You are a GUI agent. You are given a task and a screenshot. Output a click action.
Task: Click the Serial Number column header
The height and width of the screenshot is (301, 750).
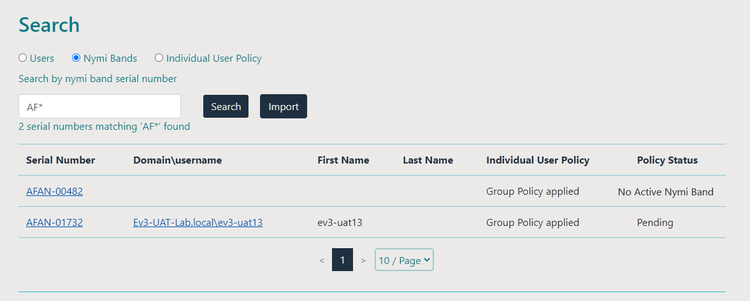61,160
